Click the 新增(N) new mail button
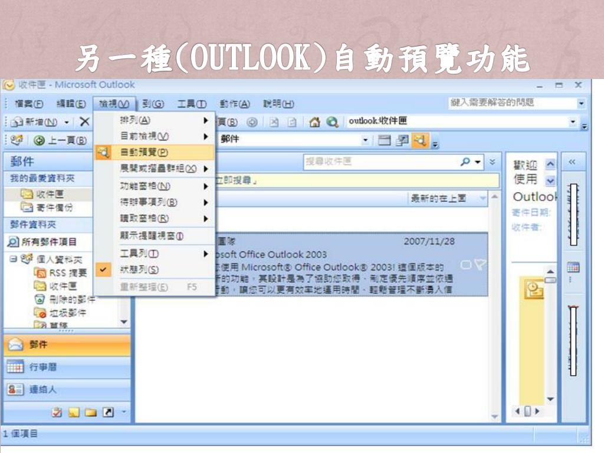 pos(34,122)
